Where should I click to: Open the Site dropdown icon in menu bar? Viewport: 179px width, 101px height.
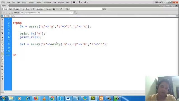(86, 2)
